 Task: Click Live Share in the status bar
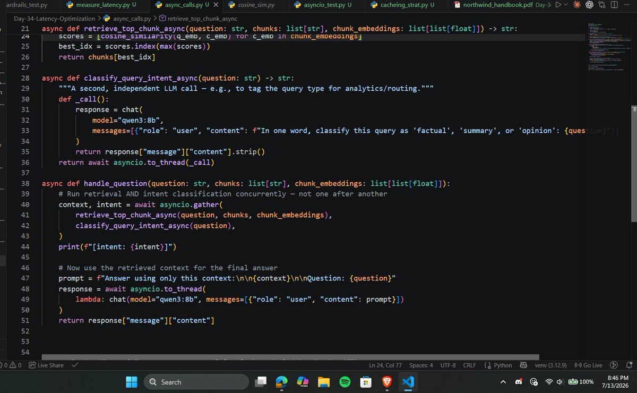tap(46, 365)
